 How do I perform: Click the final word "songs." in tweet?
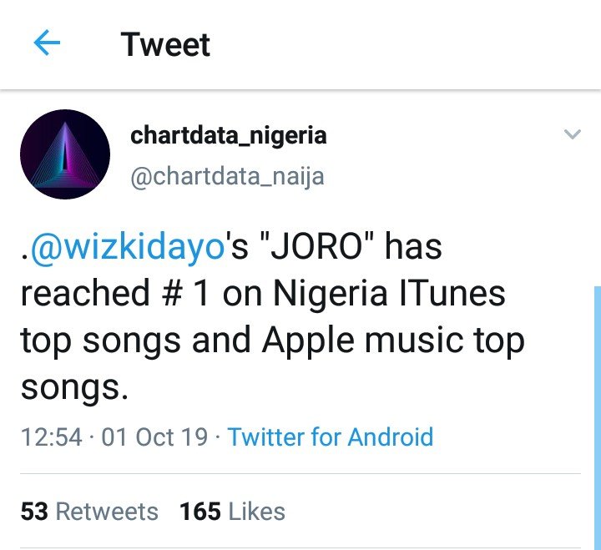coord(69,385)
